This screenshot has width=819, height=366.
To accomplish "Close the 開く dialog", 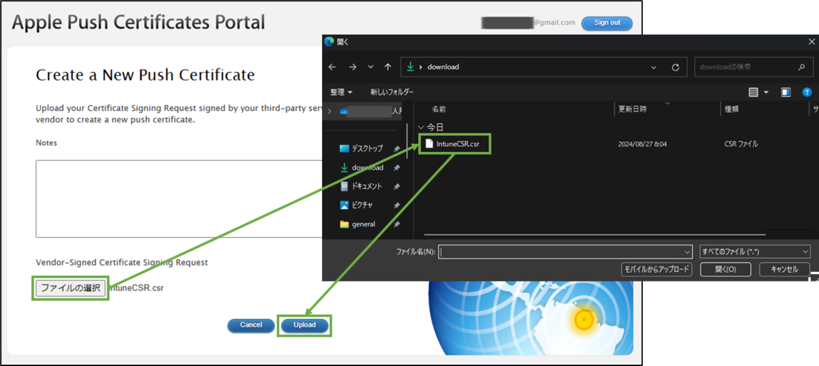I will click(811, 42).
